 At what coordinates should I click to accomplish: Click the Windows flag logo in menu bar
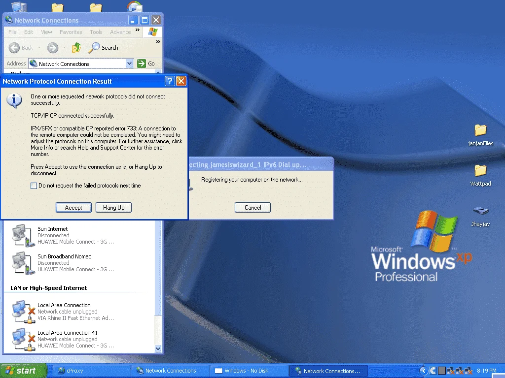tap(153, 32)
